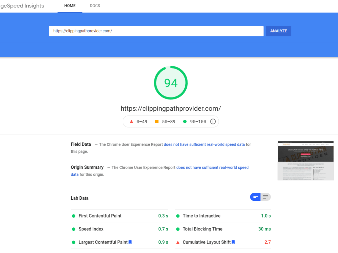Click the Field Data heading

tap(81, 144)
